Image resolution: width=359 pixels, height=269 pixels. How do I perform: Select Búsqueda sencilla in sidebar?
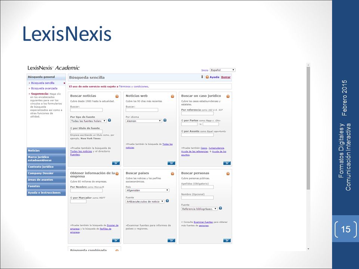[x=43, y=83]
